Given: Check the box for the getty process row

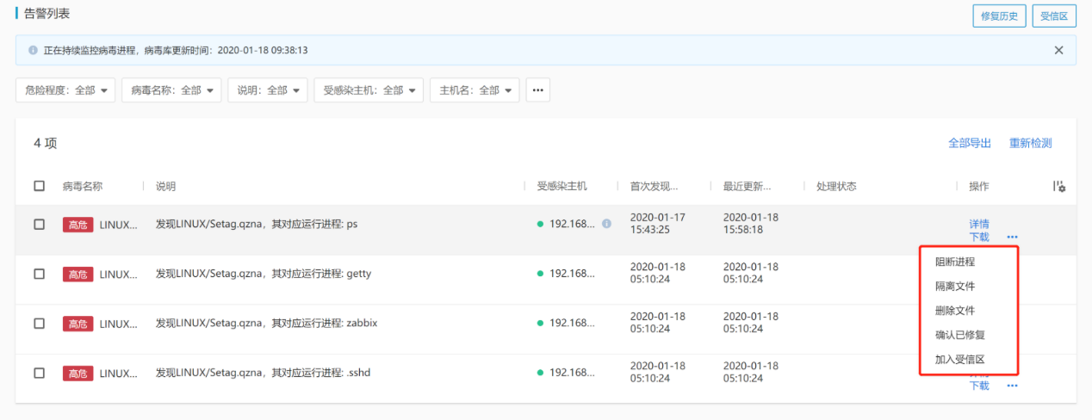Looking at the screenshot, I should click(40, 274).
